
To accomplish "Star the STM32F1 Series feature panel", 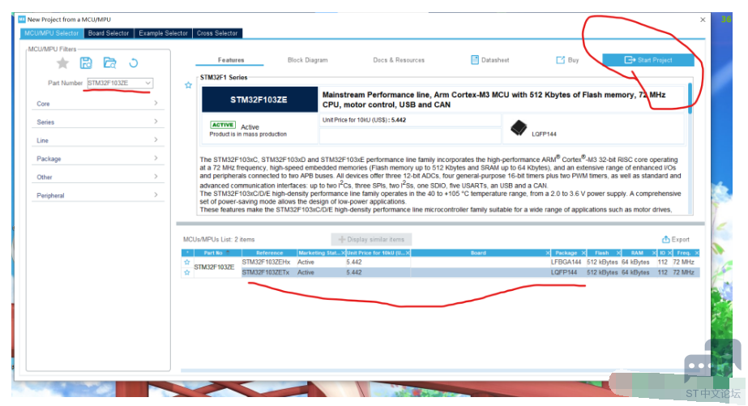I will pos(189,85).
